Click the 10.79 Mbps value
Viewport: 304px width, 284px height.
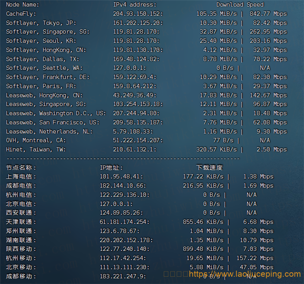tap(257, 240)
